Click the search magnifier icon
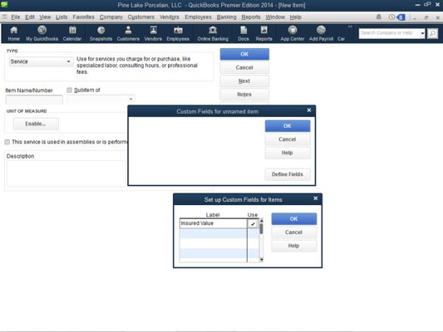The height and width of the screenshot is (332, 443). (432, 33)
